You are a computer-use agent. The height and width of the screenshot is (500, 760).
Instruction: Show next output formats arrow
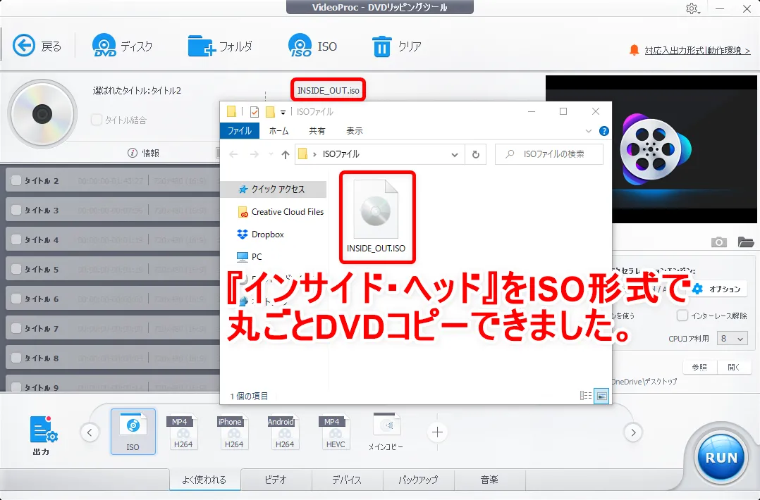pos(633,432)
